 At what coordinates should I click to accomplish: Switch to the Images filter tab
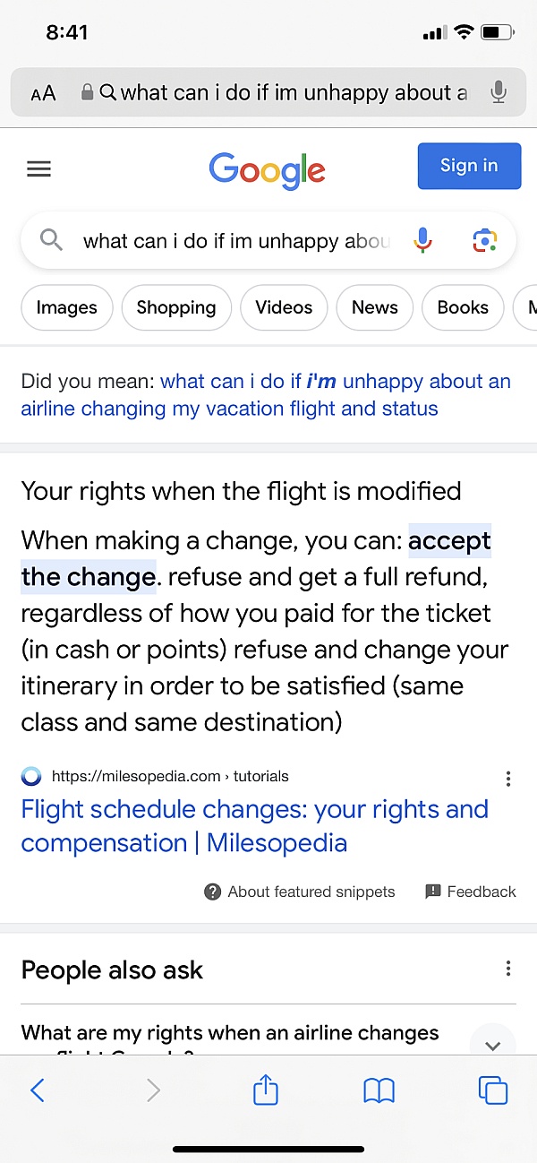(x=66, y=307)
